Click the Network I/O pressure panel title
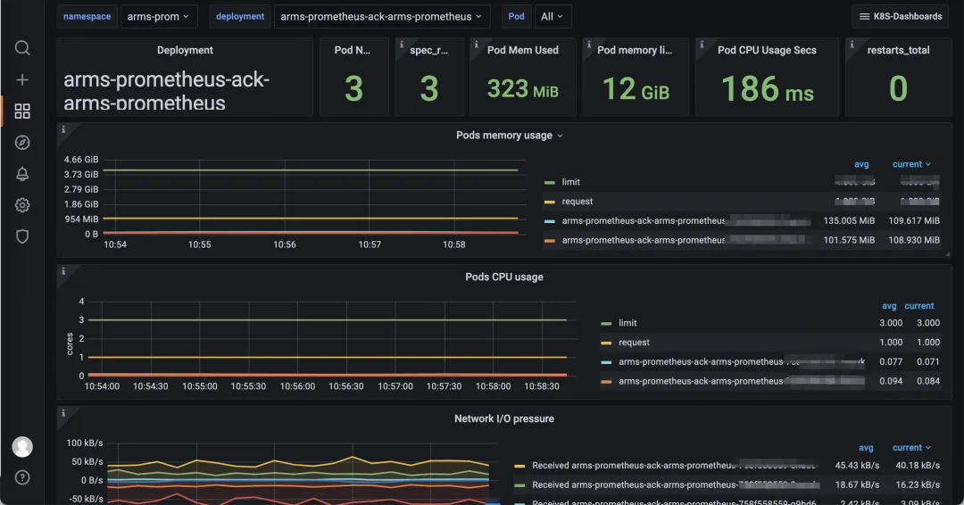 click(504, 418)
